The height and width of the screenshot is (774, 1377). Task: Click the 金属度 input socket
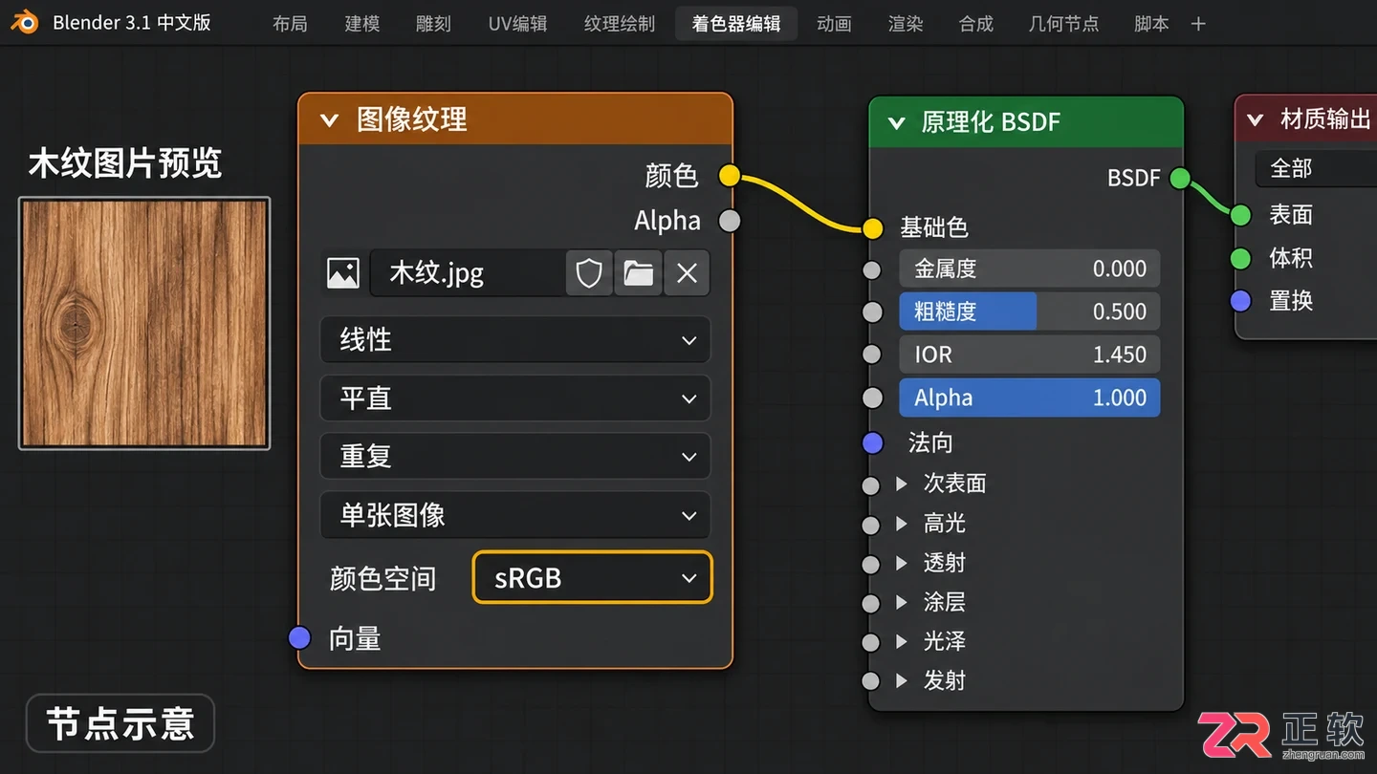pyautogui.click(x=871, y=269)
